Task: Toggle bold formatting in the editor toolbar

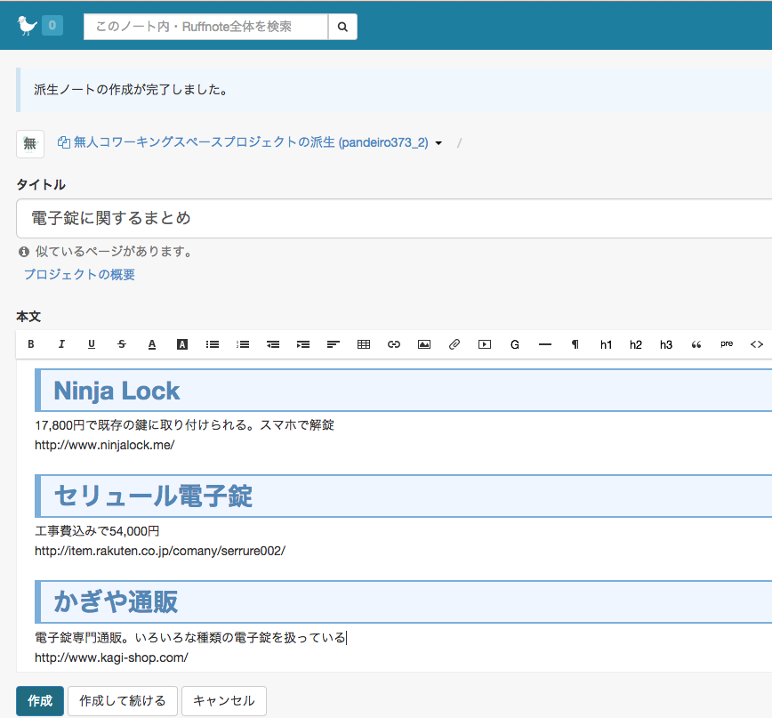Action: (31, 344)
